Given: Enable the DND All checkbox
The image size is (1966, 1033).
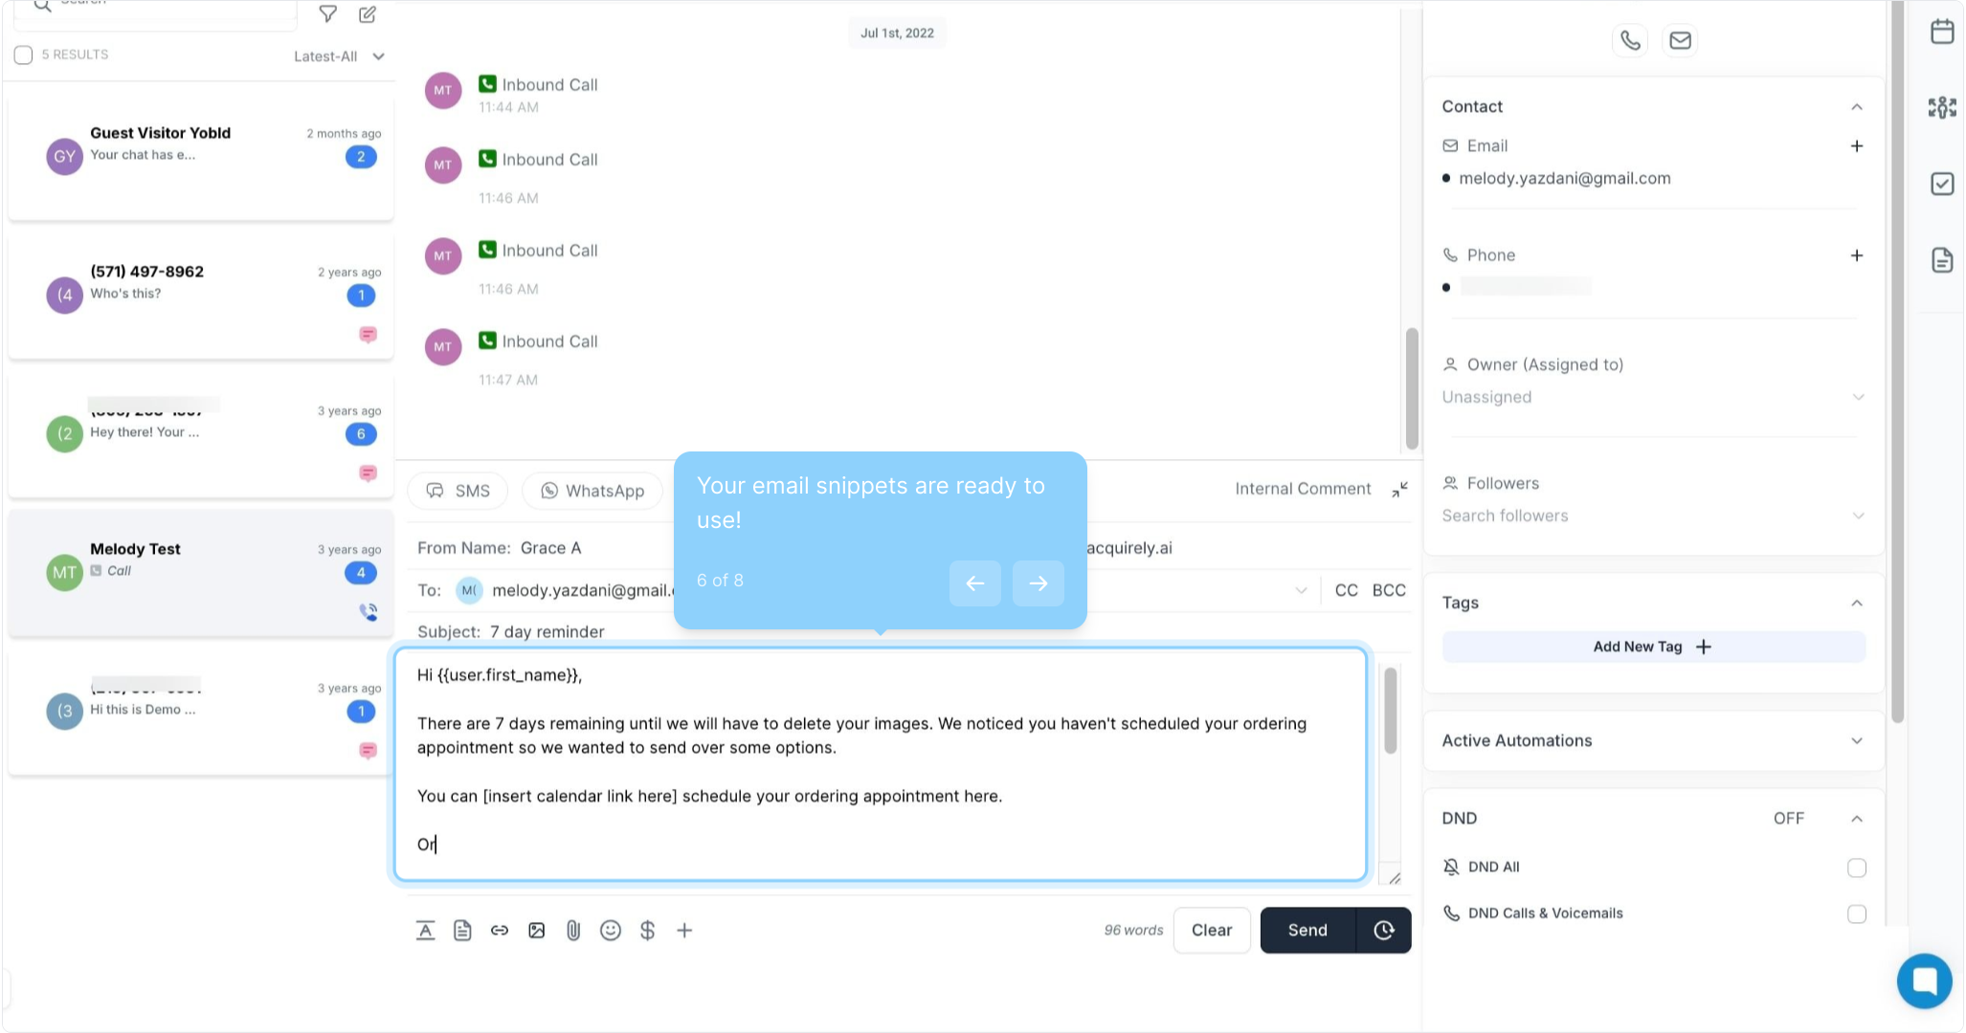Looking at the screenshot, I should point(1856,868).
